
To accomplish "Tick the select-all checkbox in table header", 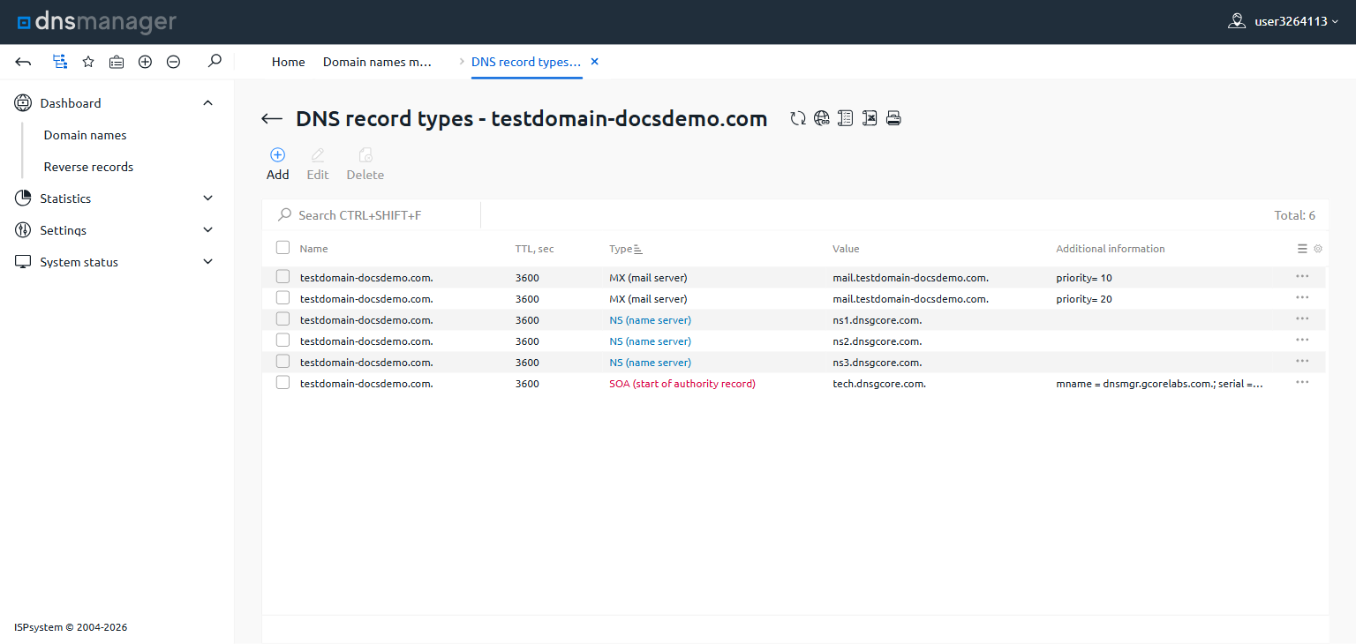I will tap(282, 248).
